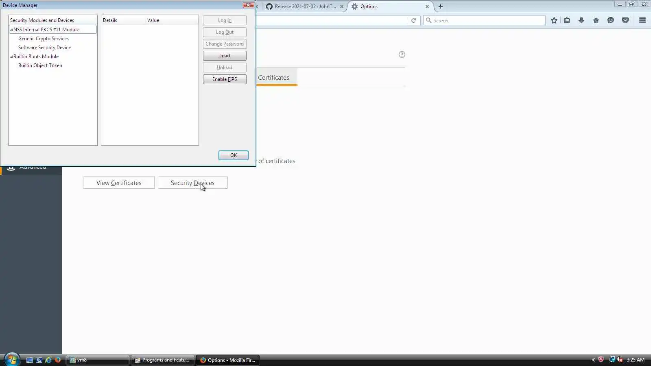Click View Certificates button
The width and height of the screenshot is (651, 366).
[x=119, y=183]
